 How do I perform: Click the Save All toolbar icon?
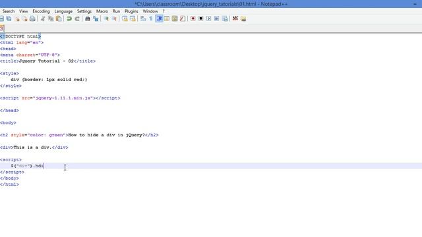9,18
